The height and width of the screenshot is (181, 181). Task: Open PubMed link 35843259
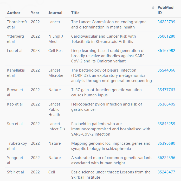click(x=166, y=124)
